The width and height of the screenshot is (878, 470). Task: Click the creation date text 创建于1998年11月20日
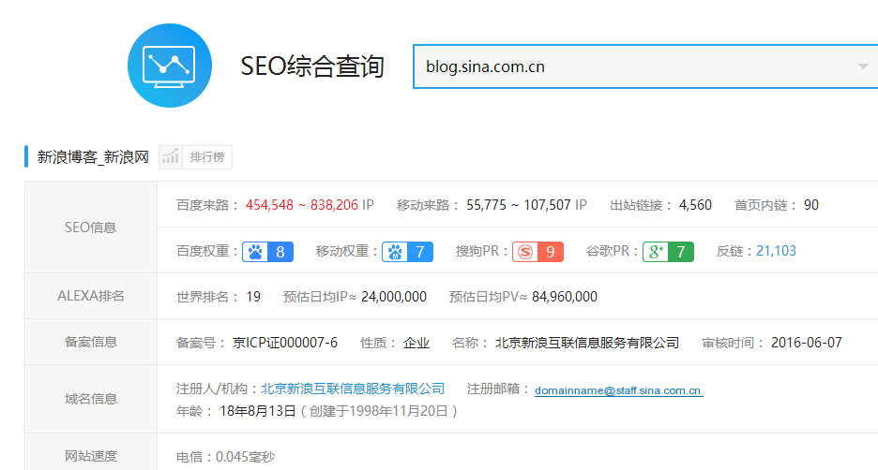(379, 411)
